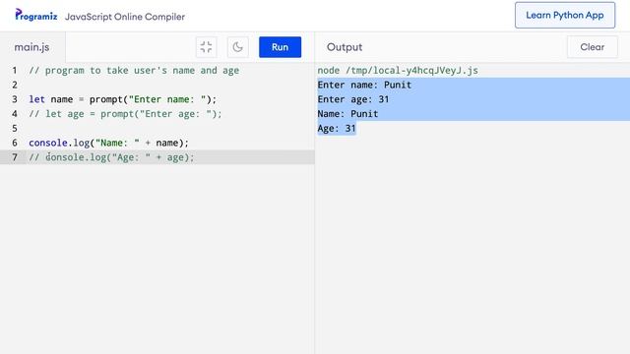Clear the output panel

point(593,47)
